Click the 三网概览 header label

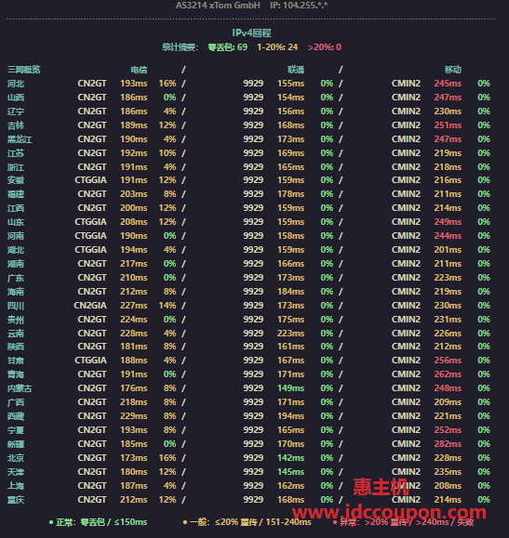coord(23,70)
